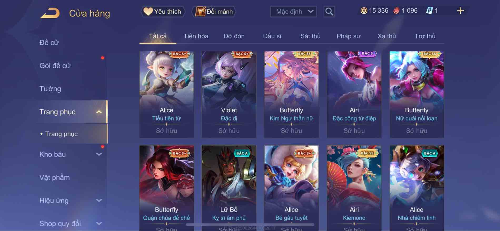Select the Violet Đặc dị skin card
The height and width of the screenshot is (231, 500).
[229, 94]
